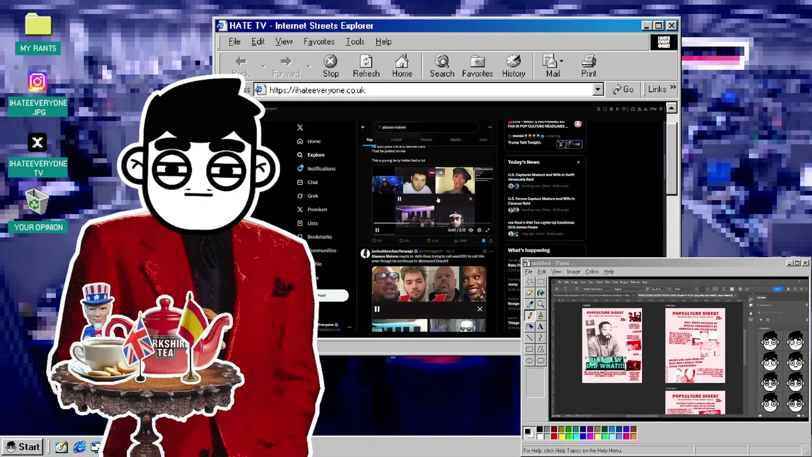812x457 pixels.
Task: Open the YOUR OPINION recycle bin
Action: (38, 210)
